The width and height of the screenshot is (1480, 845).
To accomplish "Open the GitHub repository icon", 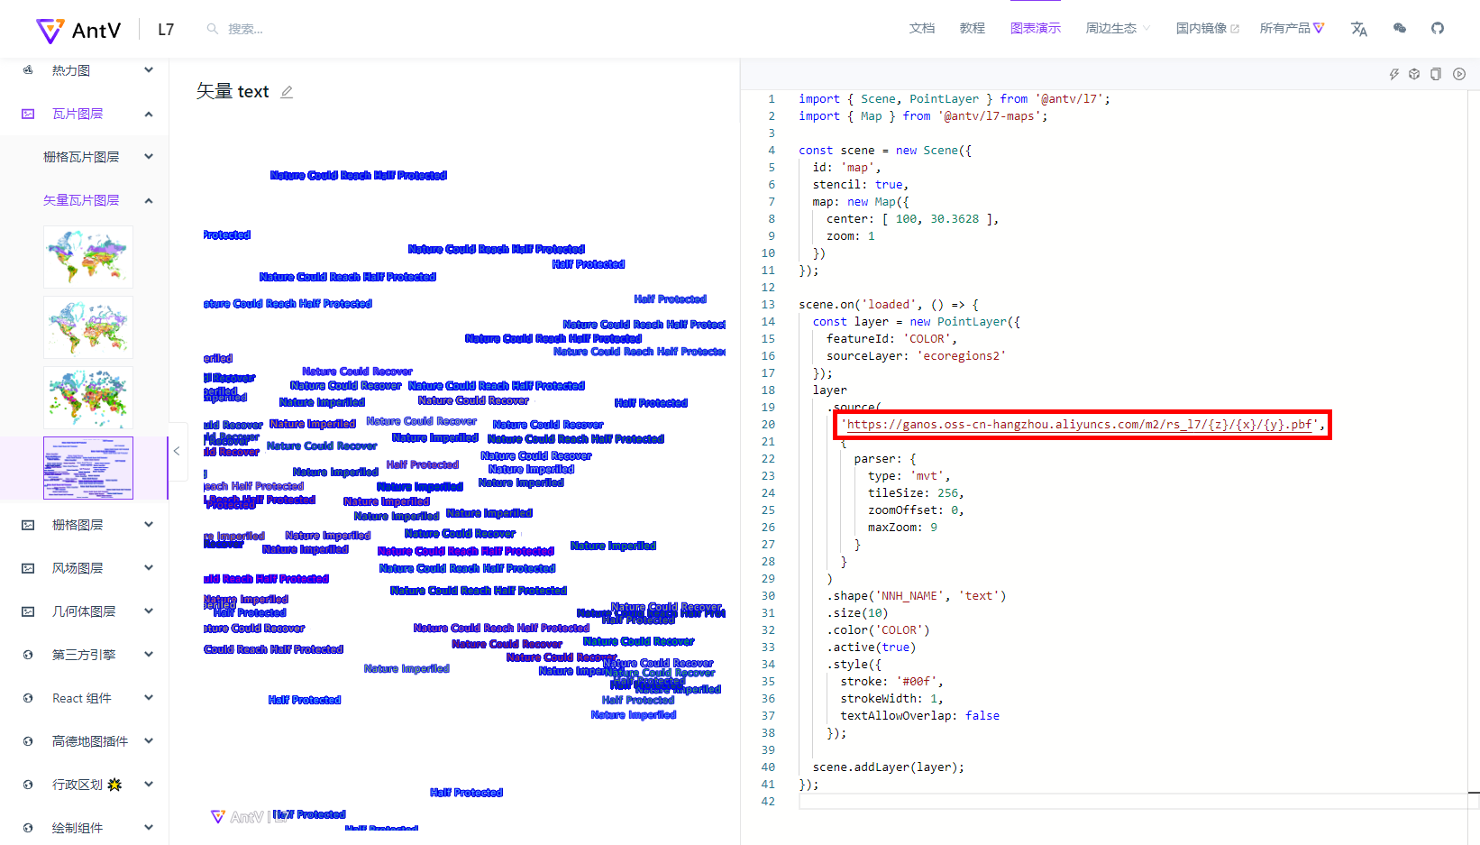I will pyautogui.click(x=1438, y=29).
